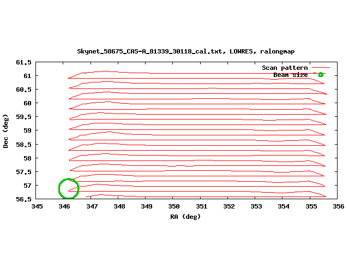The image size is (349, 262).
Task: Click the 'Beam size' legend label
Action: coord(291,75)
